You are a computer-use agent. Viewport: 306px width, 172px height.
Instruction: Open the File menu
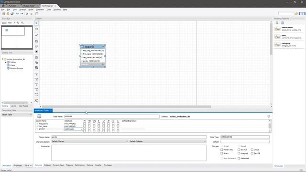[x=3, y=10]
